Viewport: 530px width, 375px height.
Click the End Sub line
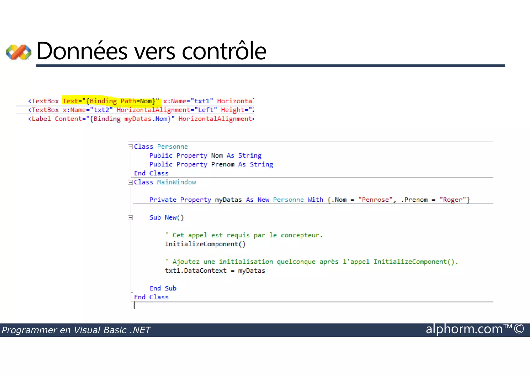pos(163,288)
